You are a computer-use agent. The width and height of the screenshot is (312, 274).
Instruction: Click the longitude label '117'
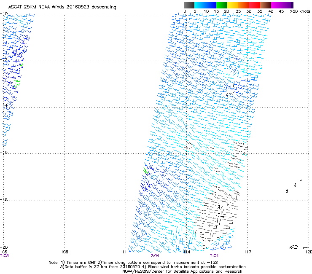click(248, 252)
